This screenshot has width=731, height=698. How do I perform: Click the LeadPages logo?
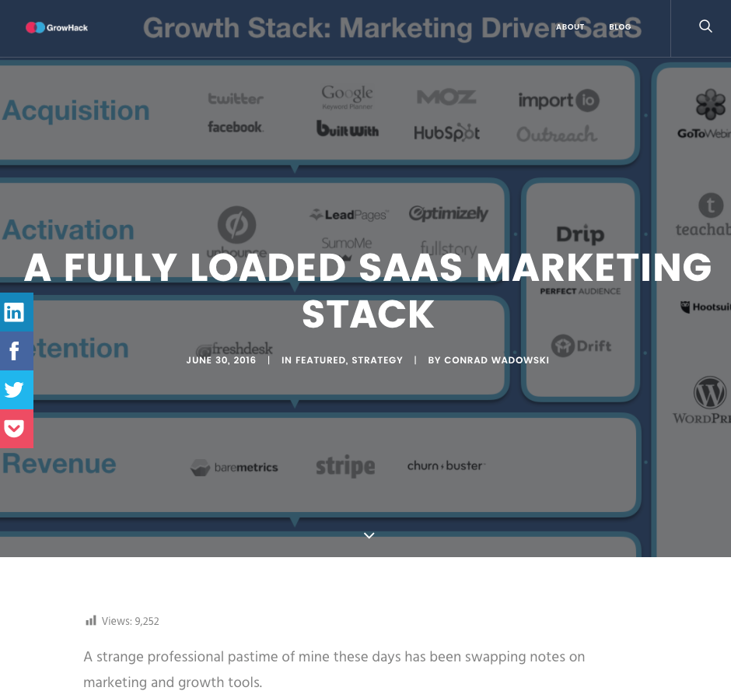coord(348,215)
